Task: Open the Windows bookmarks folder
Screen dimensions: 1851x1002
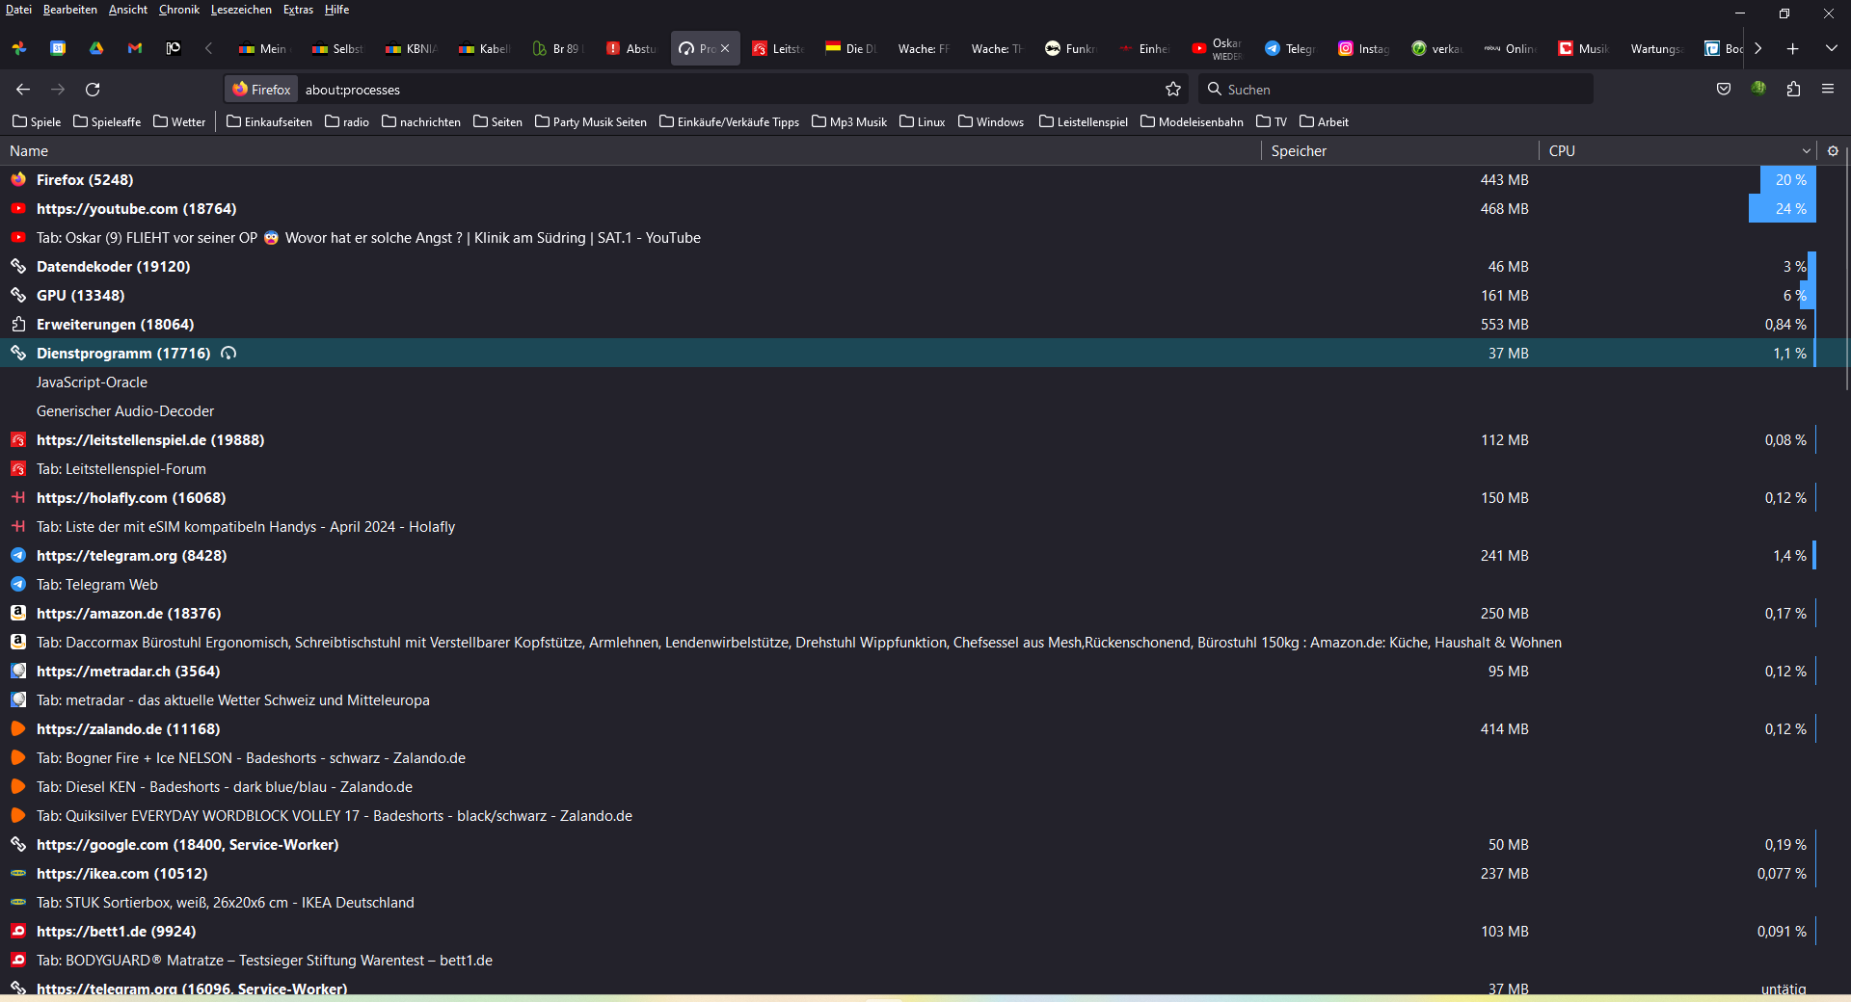Action: tap(991, 122)
